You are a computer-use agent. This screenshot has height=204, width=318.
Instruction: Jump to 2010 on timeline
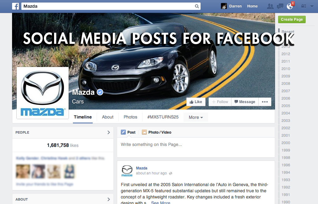[x=286, y=69]
